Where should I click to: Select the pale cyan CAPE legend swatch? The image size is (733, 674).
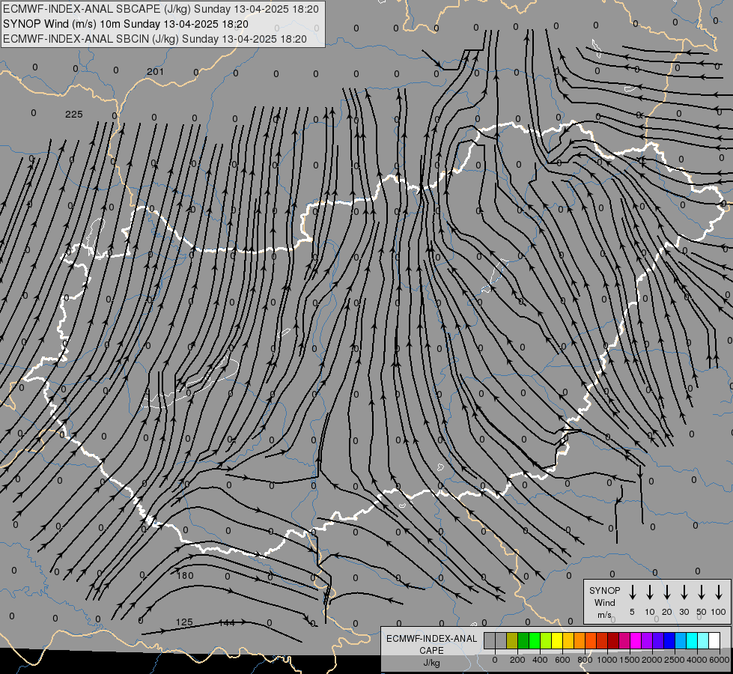click(703, 640)
